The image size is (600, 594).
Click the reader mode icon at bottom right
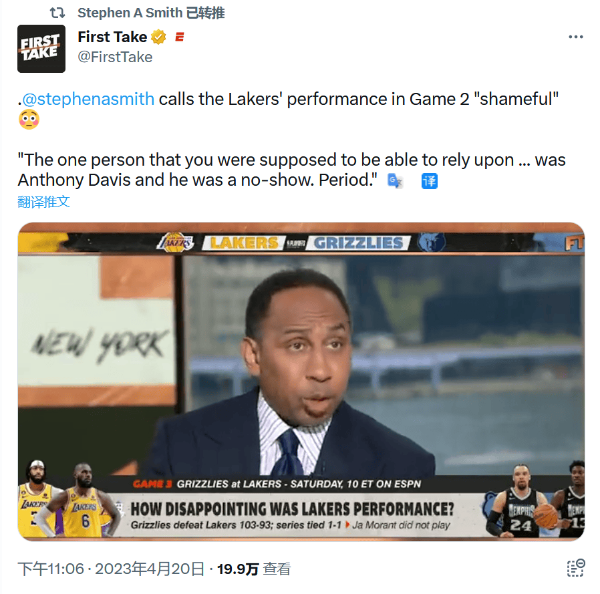575,568
